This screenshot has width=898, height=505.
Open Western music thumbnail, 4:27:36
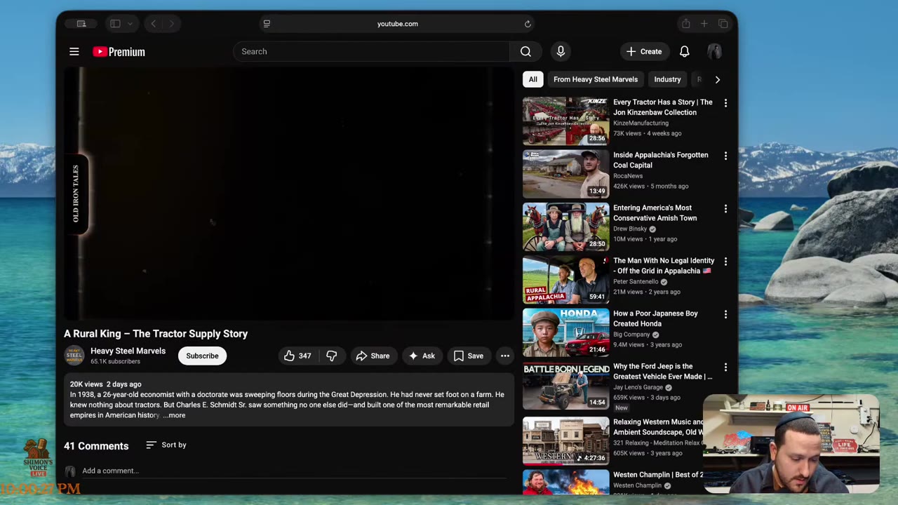point(566,441)
